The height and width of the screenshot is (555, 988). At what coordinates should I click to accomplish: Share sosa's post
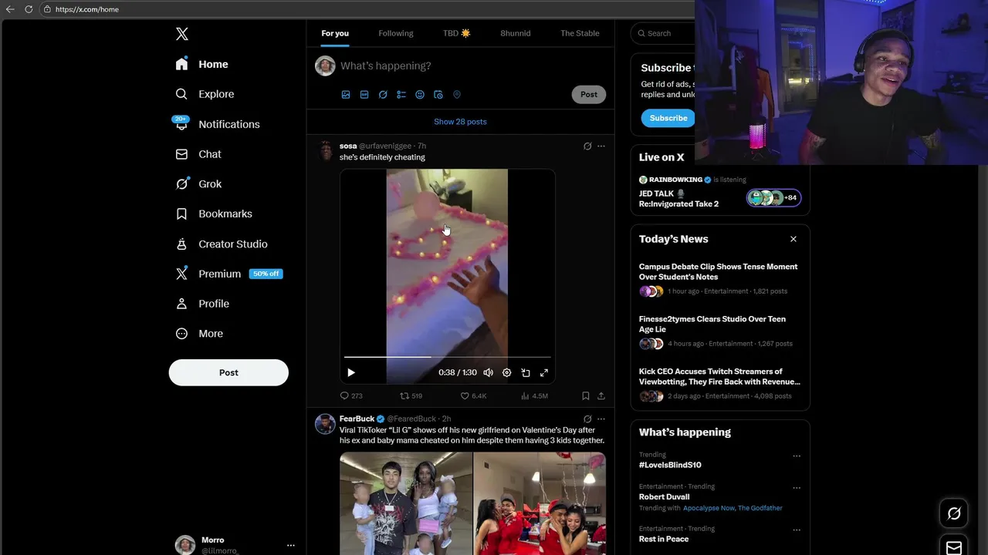pos(601,395)
